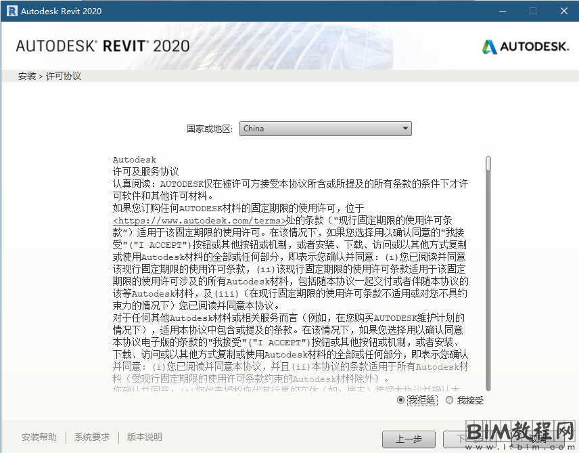
Task: Click the license agreement scrollbar thumb
Action: 488,163
